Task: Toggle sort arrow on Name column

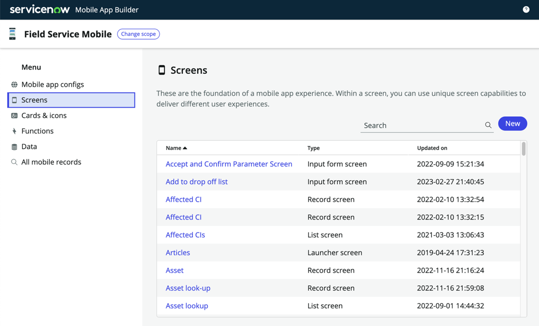Action: 185,148
